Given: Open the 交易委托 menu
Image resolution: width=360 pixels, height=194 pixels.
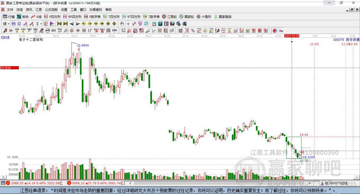Looking at the screenshot, I should coord(96,9).
